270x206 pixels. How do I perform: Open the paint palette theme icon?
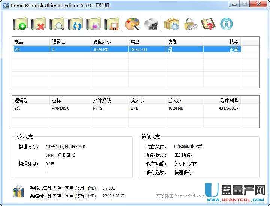(x=132, y=24)
